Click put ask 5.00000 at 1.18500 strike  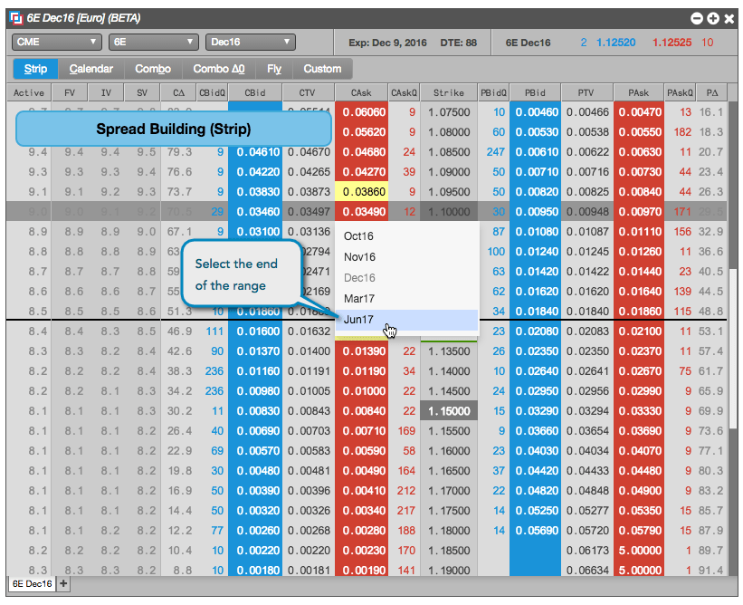coord(639,551)
